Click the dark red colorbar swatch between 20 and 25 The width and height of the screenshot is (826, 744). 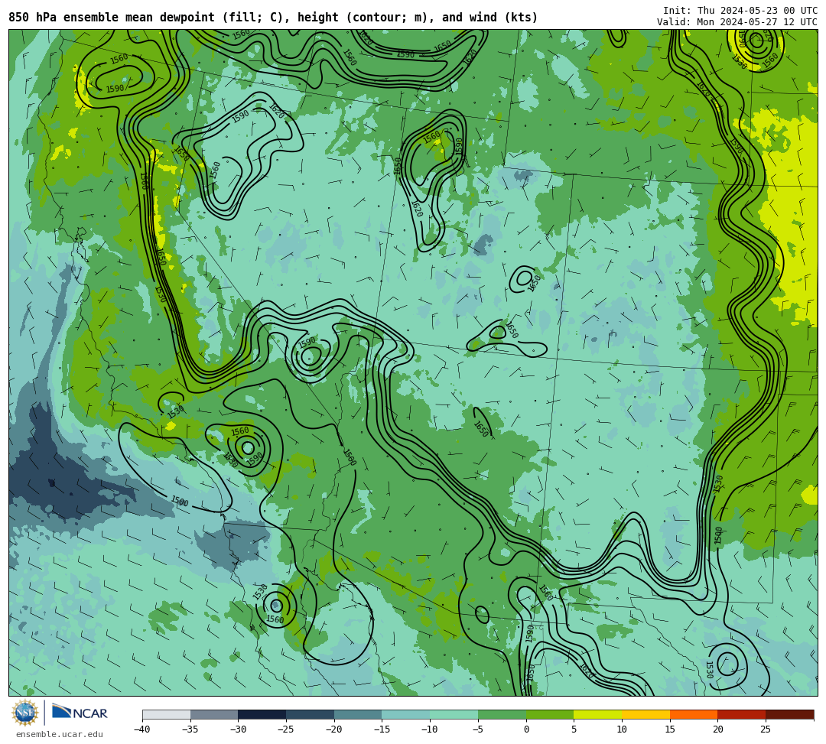point(742,714)
